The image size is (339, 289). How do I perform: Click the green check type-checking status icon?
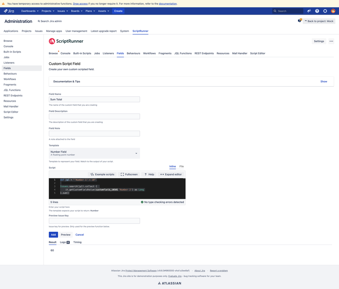coord(142,202)
